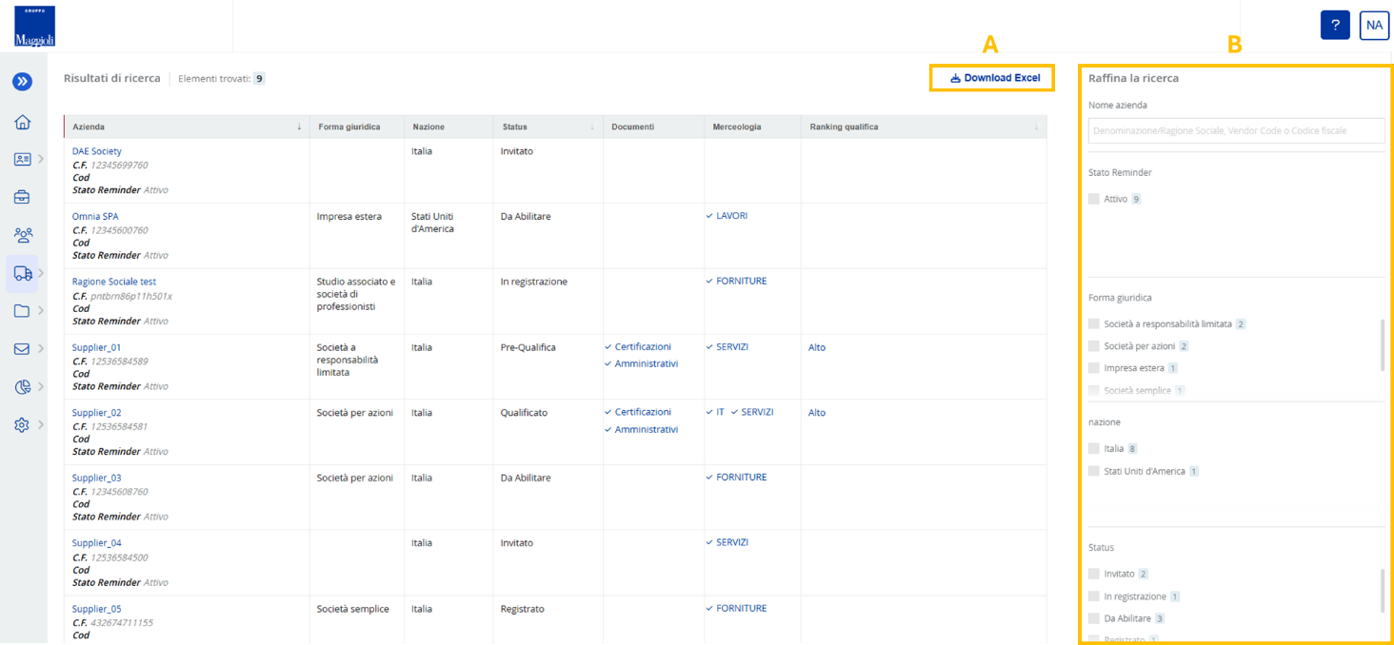
Task: Sort table by Ranking qualifica arrow
Action: click(1036, 127)
